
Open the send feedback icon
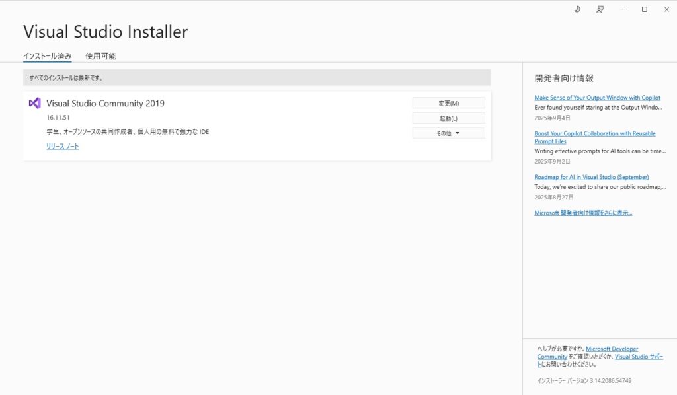coord(600,9)
